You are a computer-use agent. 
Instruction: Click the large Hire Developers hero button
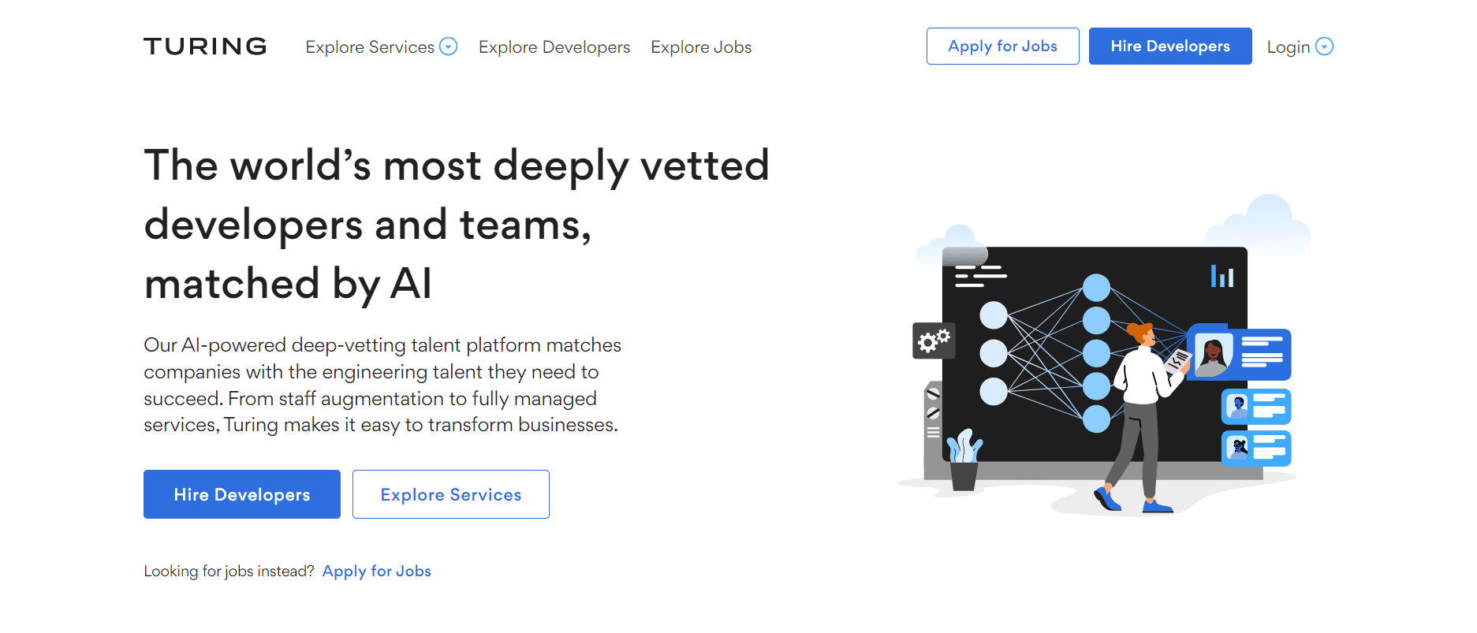(241, 494)
